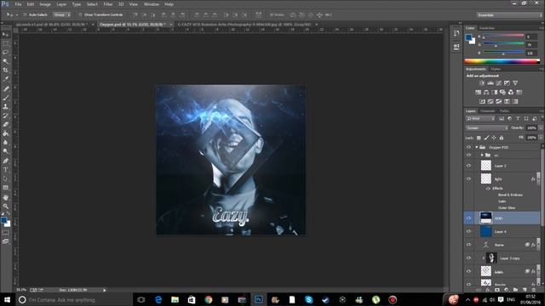Open the File menu
The image size is (545, 306).
18,4
